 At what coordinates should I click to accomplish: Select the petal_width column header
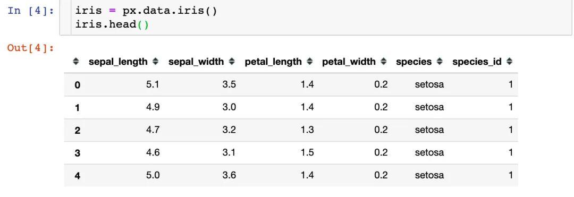(x=349, y=62)
